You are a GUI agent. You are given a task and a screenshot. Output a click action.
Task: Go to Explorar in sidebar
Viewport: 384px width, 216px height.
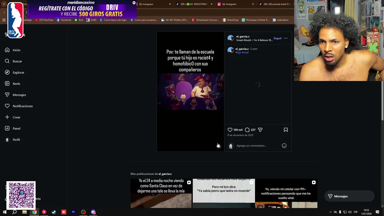point(14,72)
